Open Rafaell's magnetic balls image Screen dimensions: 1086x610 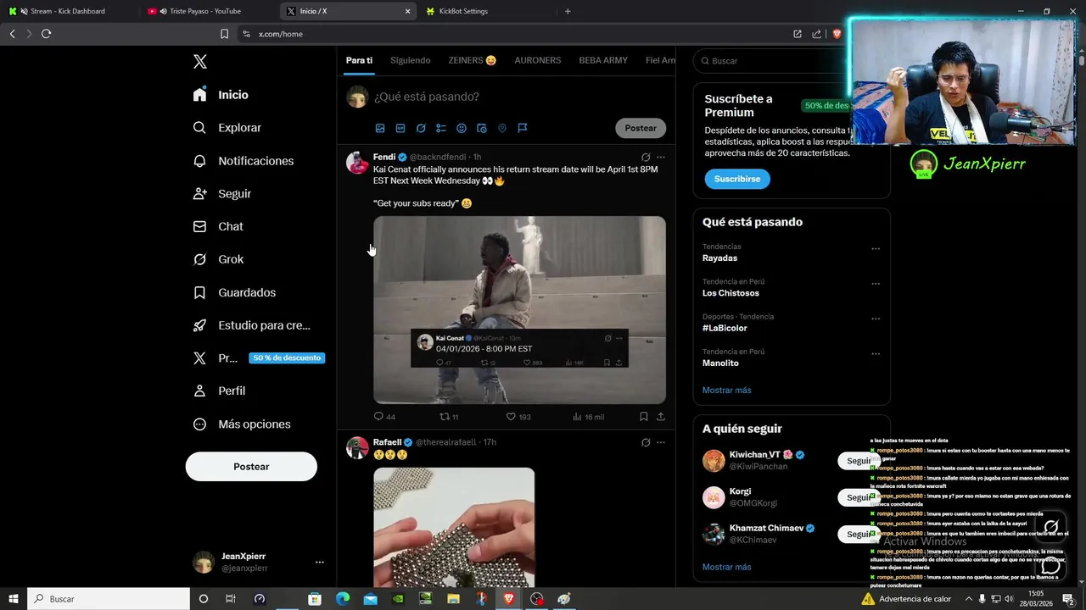point(454,527)
